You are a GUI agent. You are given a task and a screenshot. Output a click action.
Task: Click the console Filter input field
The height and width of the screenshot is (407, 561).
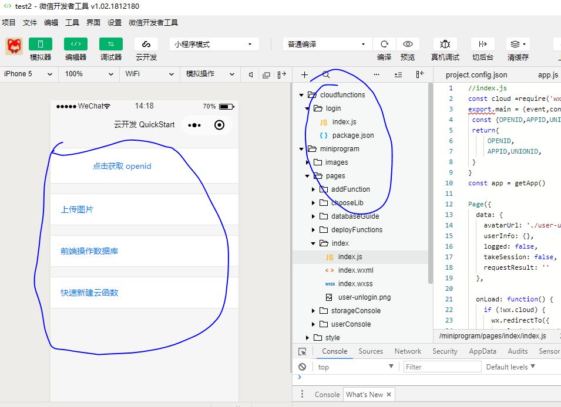442,367
